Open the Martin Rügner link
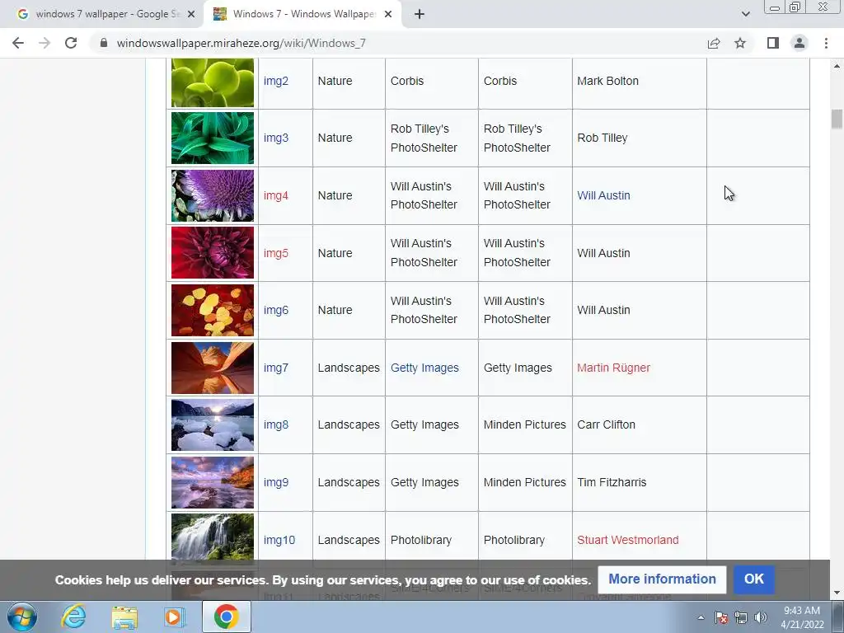844x633 pixels. (x=613, y=368)
